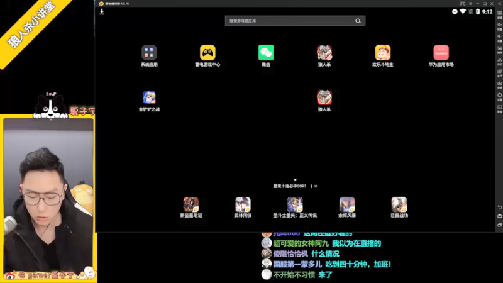Click the 雷电模拟器 4.0.16 window title
Screen dimensions: 503x283
click(x=117, y=4)
